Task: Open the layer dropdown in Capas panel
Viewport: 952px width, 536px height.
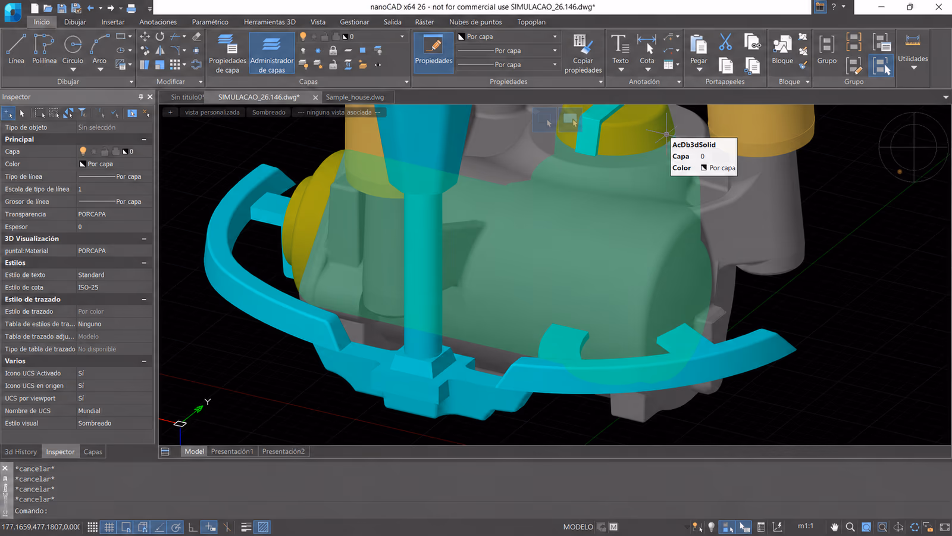Action: (x=402, y=36)
